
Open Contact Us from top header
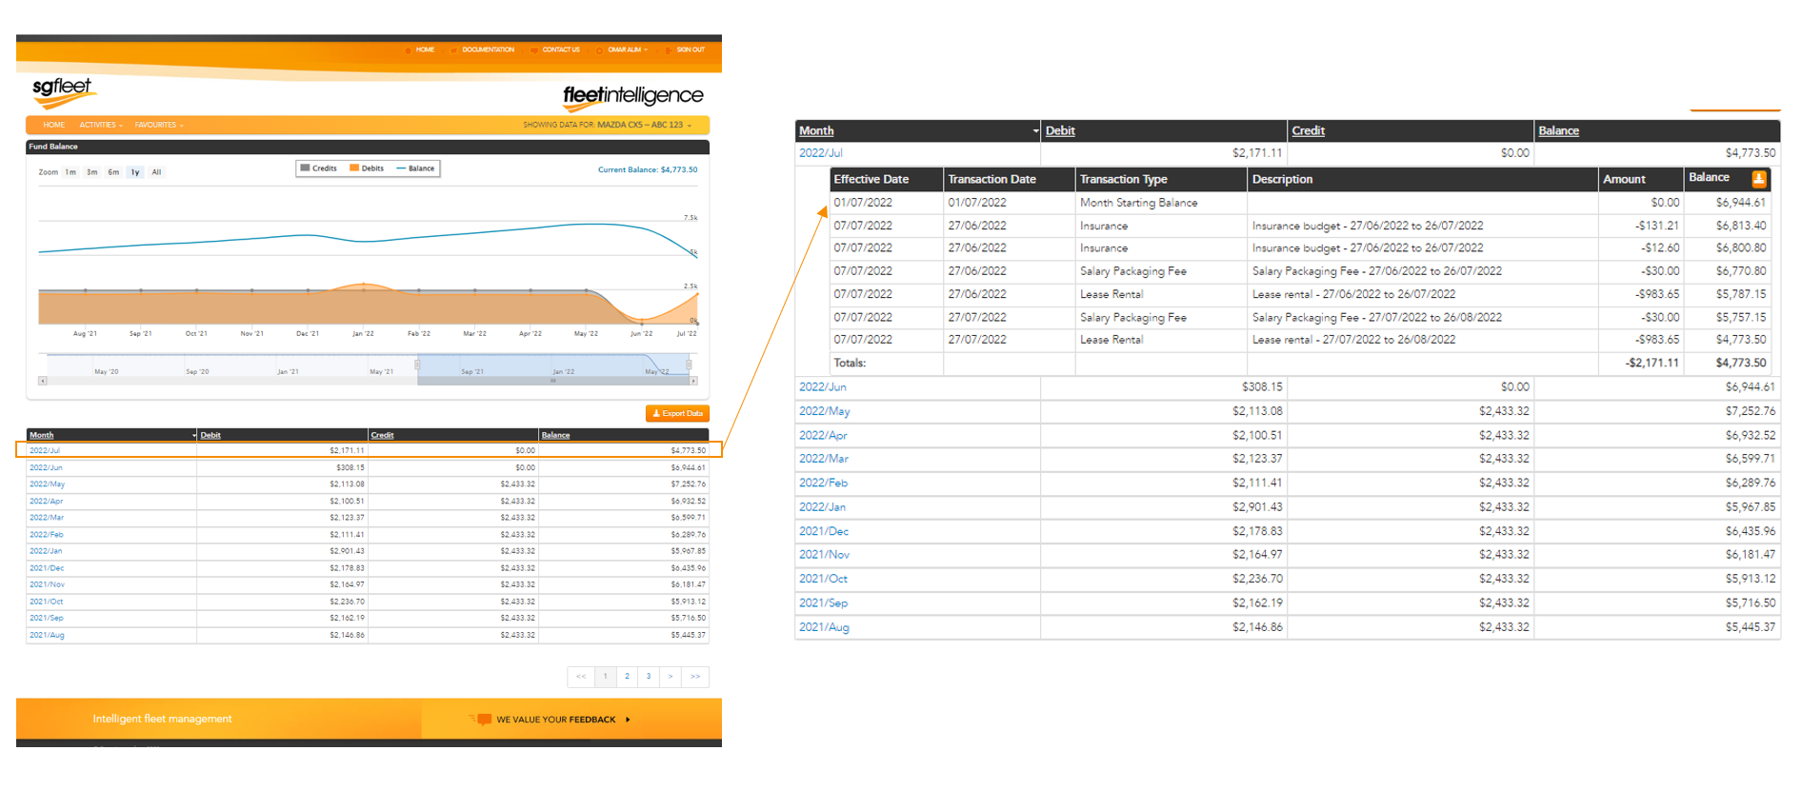pos(561,49)
